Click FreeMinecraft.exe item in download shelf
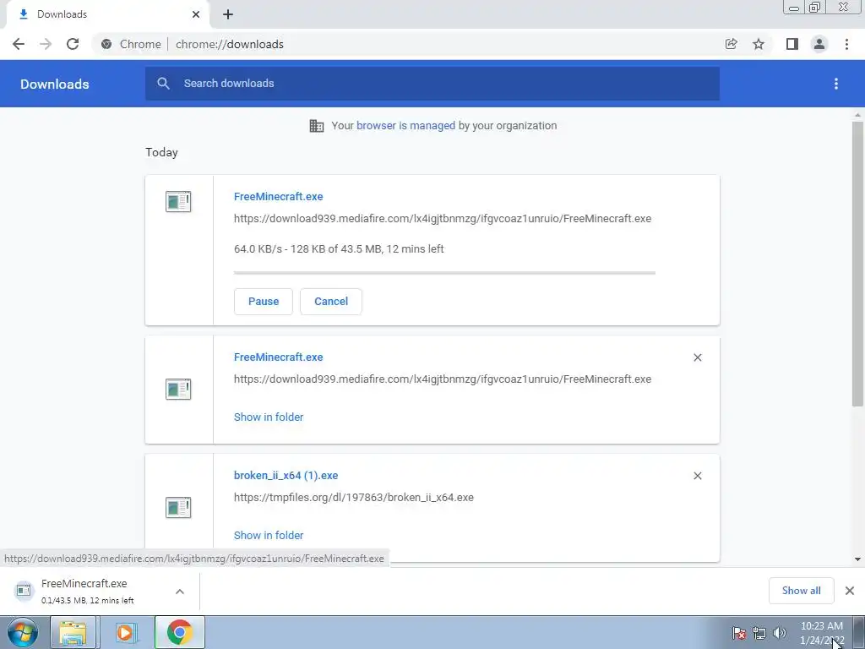Viewport: 865px width, 649px height. point(88,591)
